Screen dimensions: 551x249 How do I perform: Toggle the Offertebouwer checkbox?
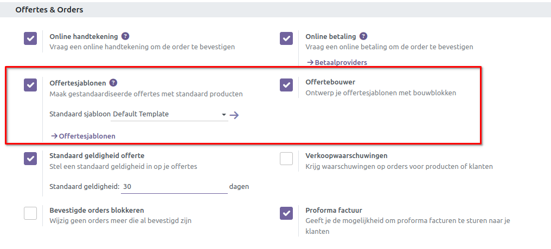click(286, 85)
